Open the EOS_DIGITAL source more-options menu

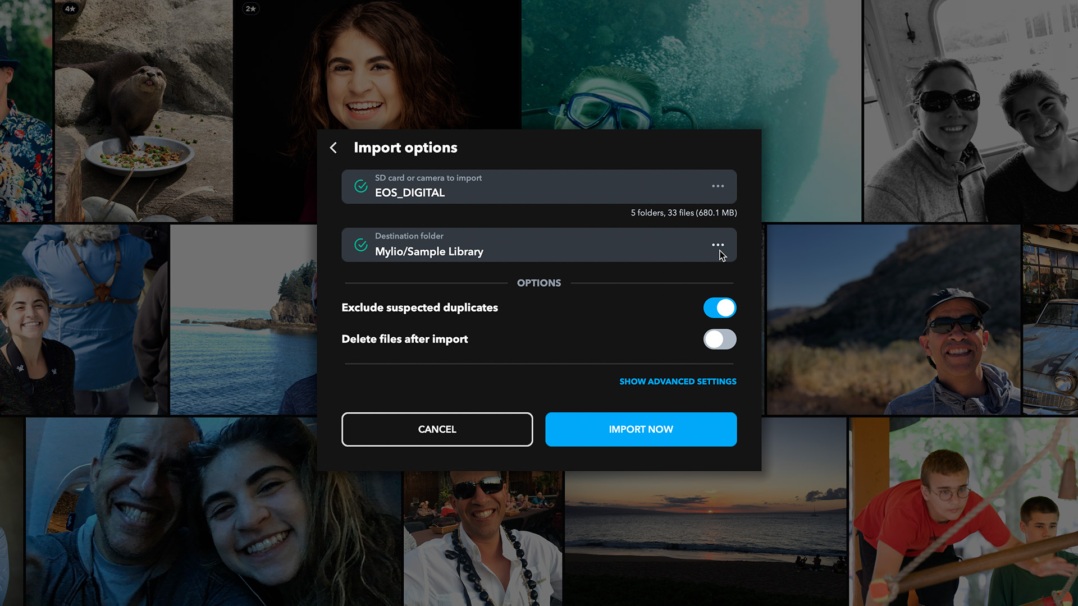[718, 186]
